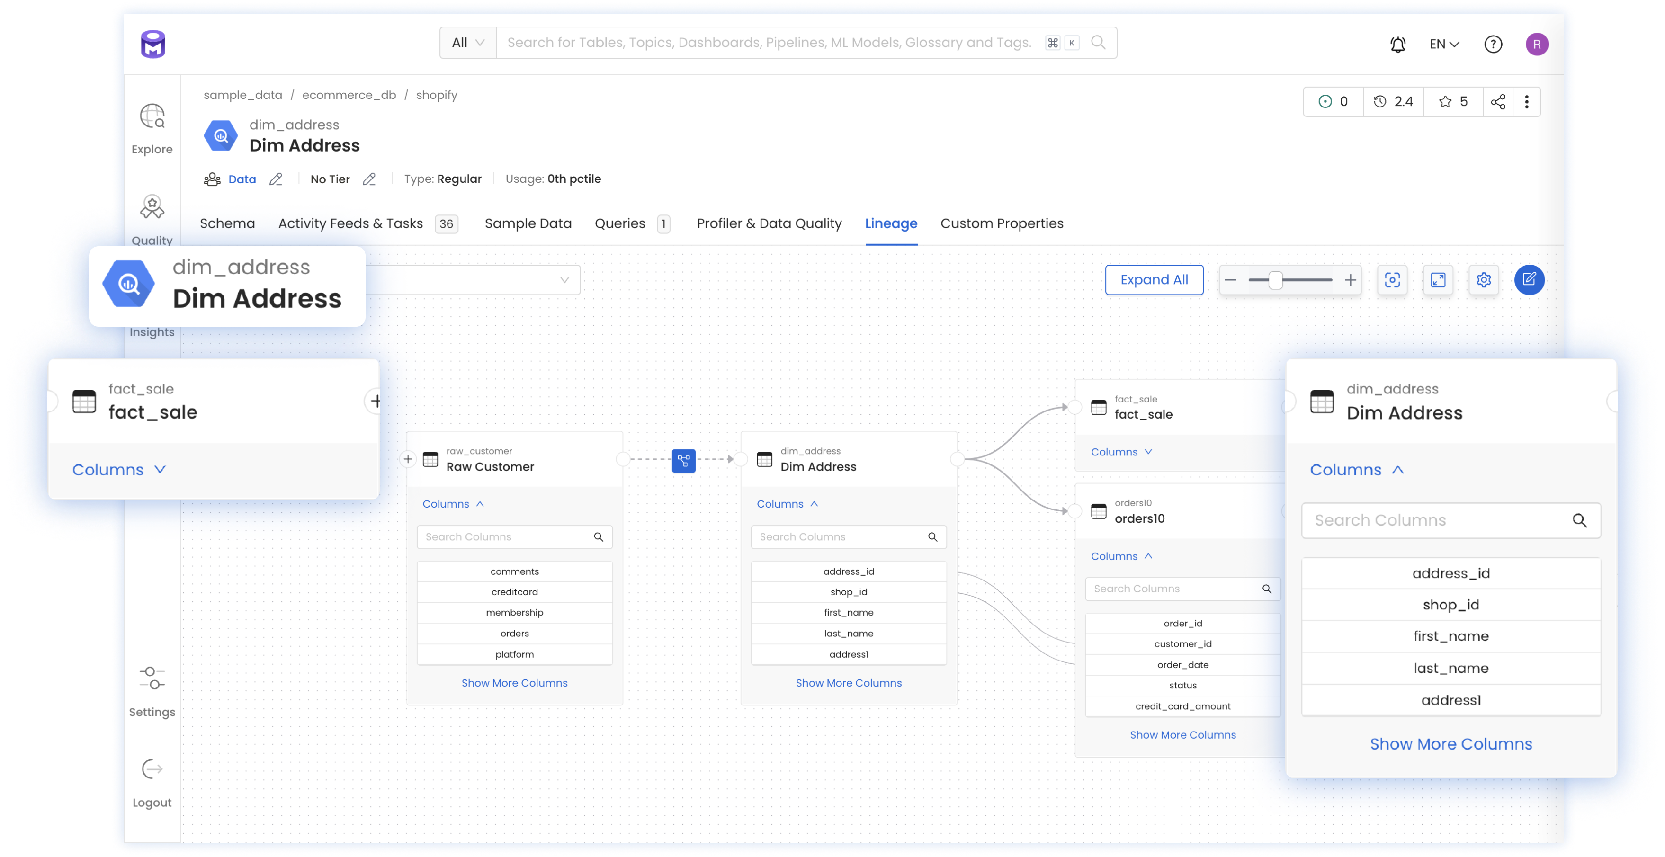
Task: Click Show More Columns in Raw Customer
Action: pos(514,683)
